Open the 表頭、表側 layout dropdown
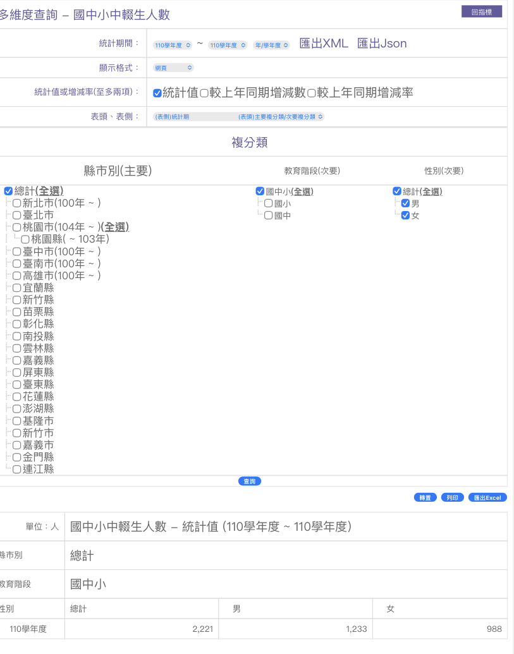Image resolution: width=514 pixels, height=654 pixels. point(238,117)
